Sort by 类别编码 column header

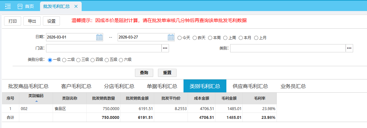36,98
